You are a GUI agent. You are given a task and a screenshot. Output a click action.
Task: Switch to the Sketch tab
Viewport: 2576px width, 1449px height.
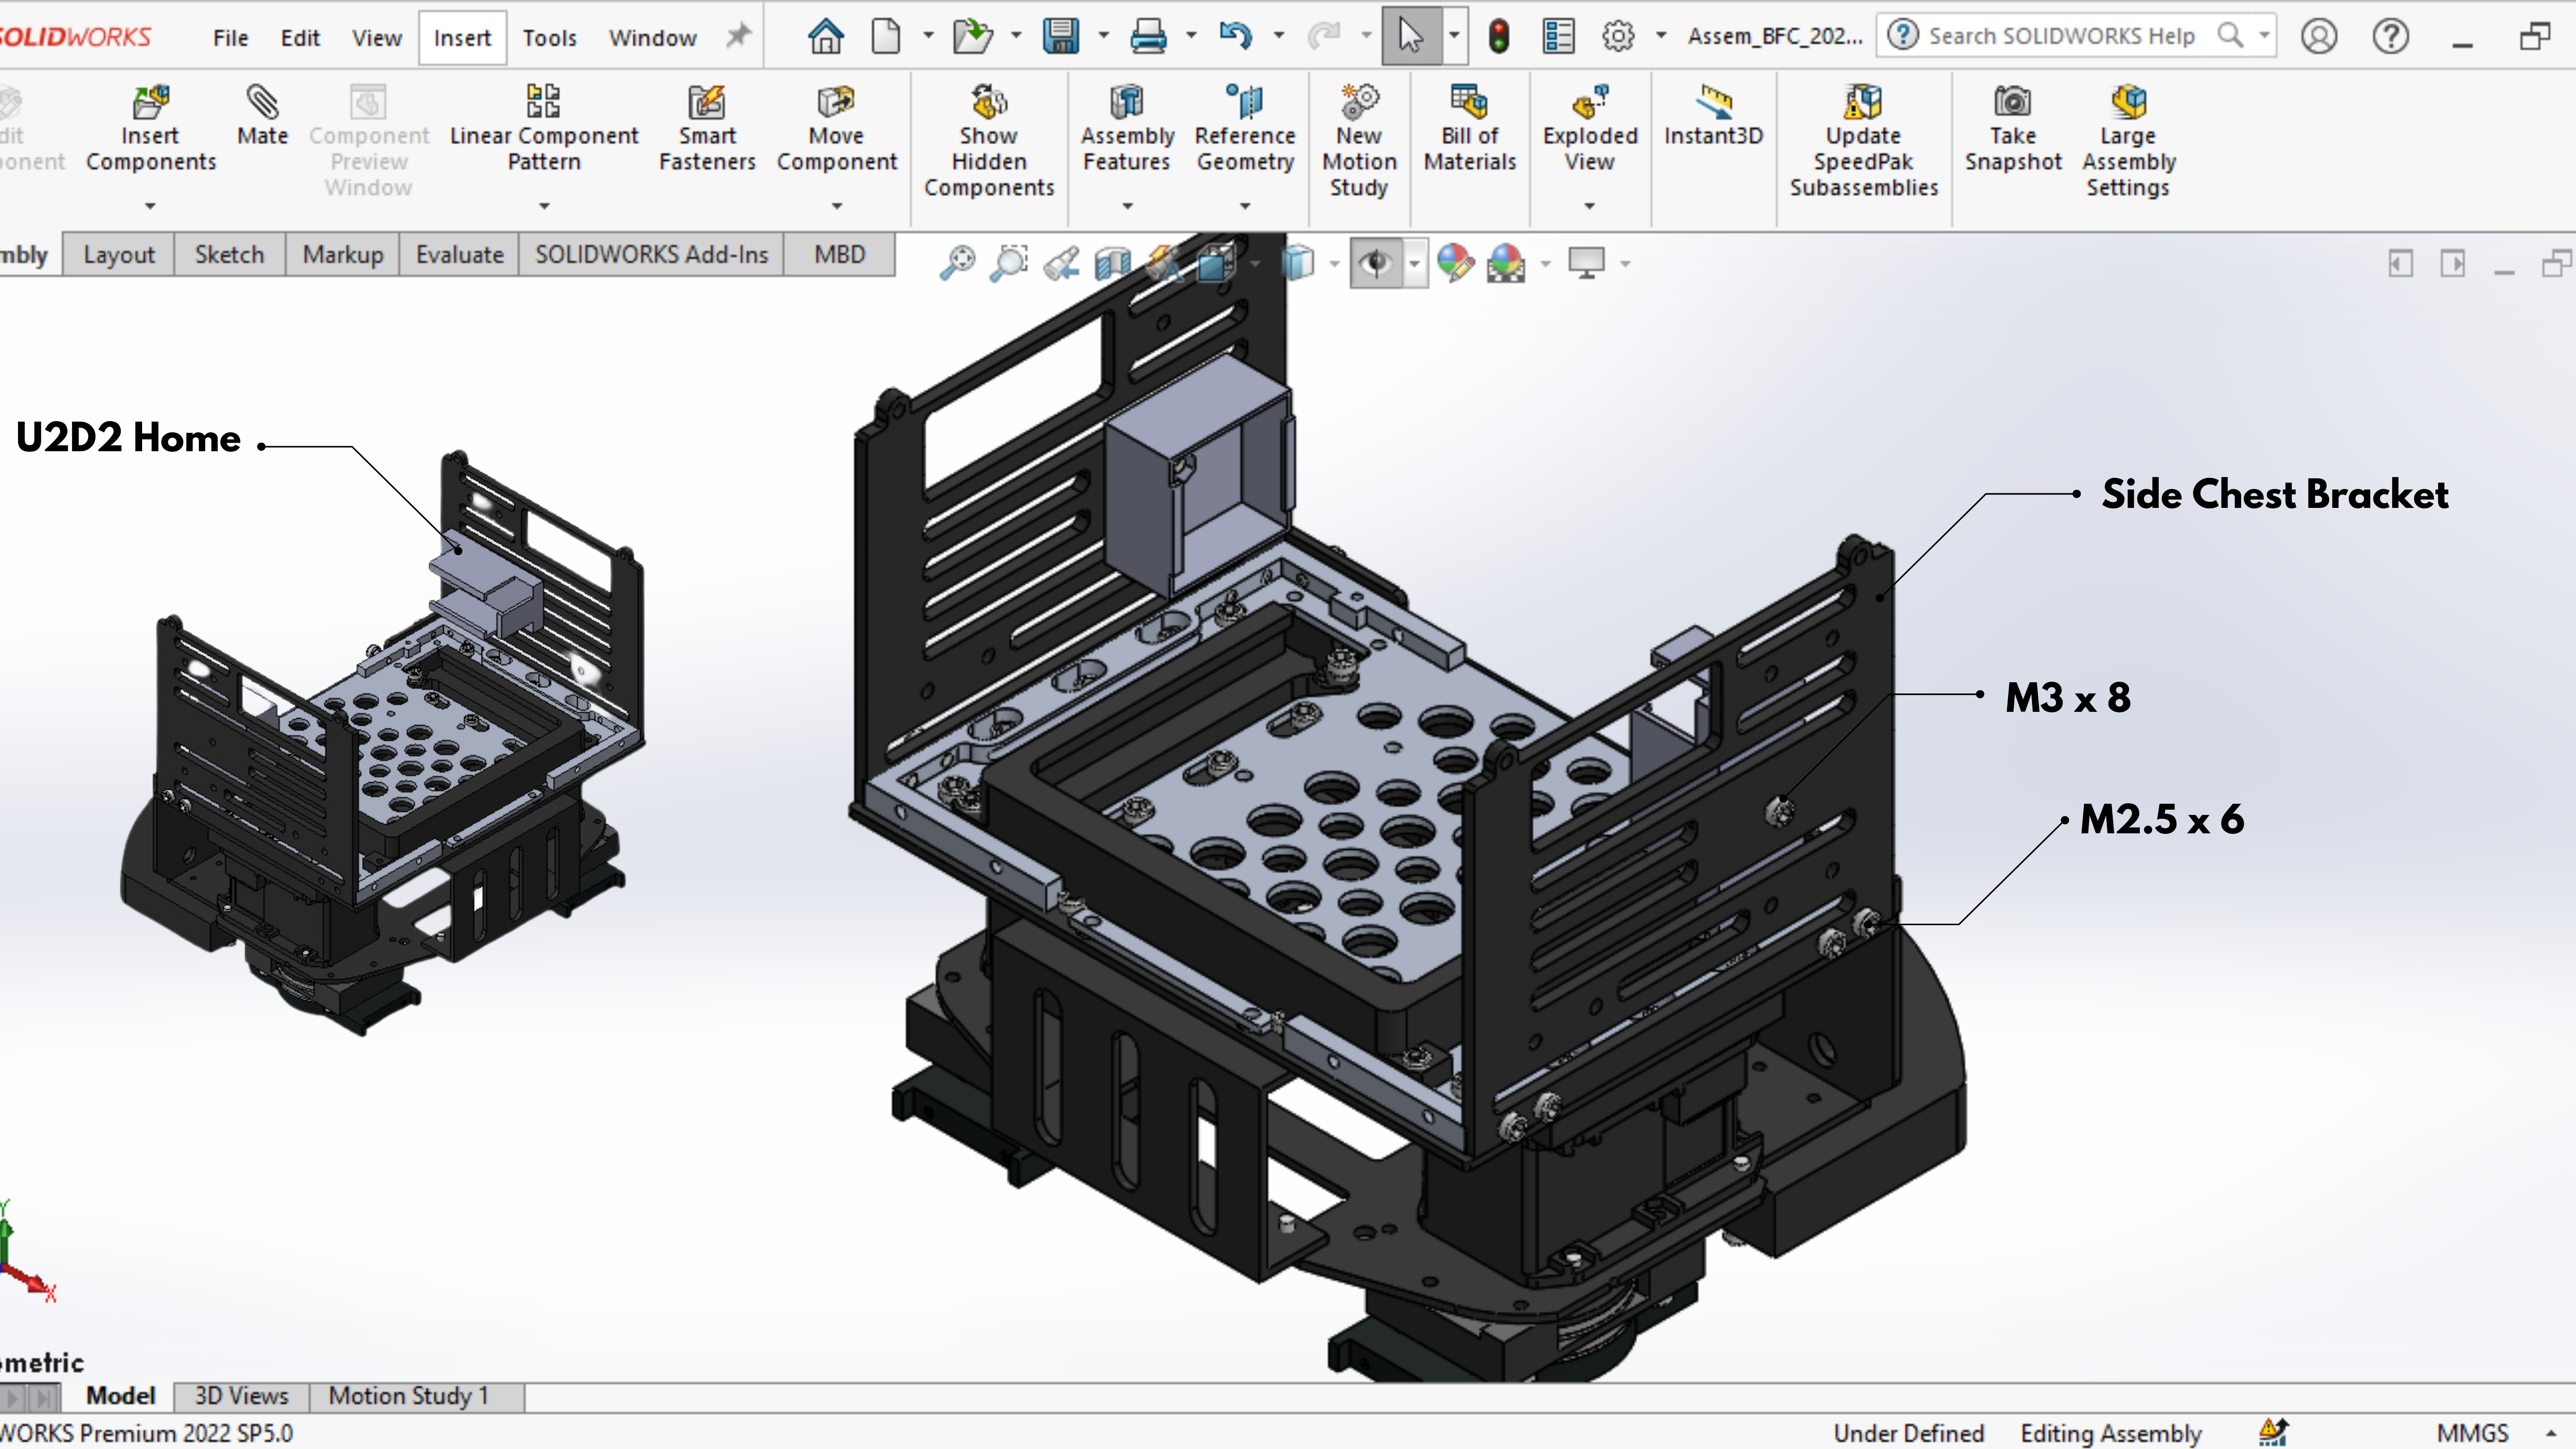[229, 255]
